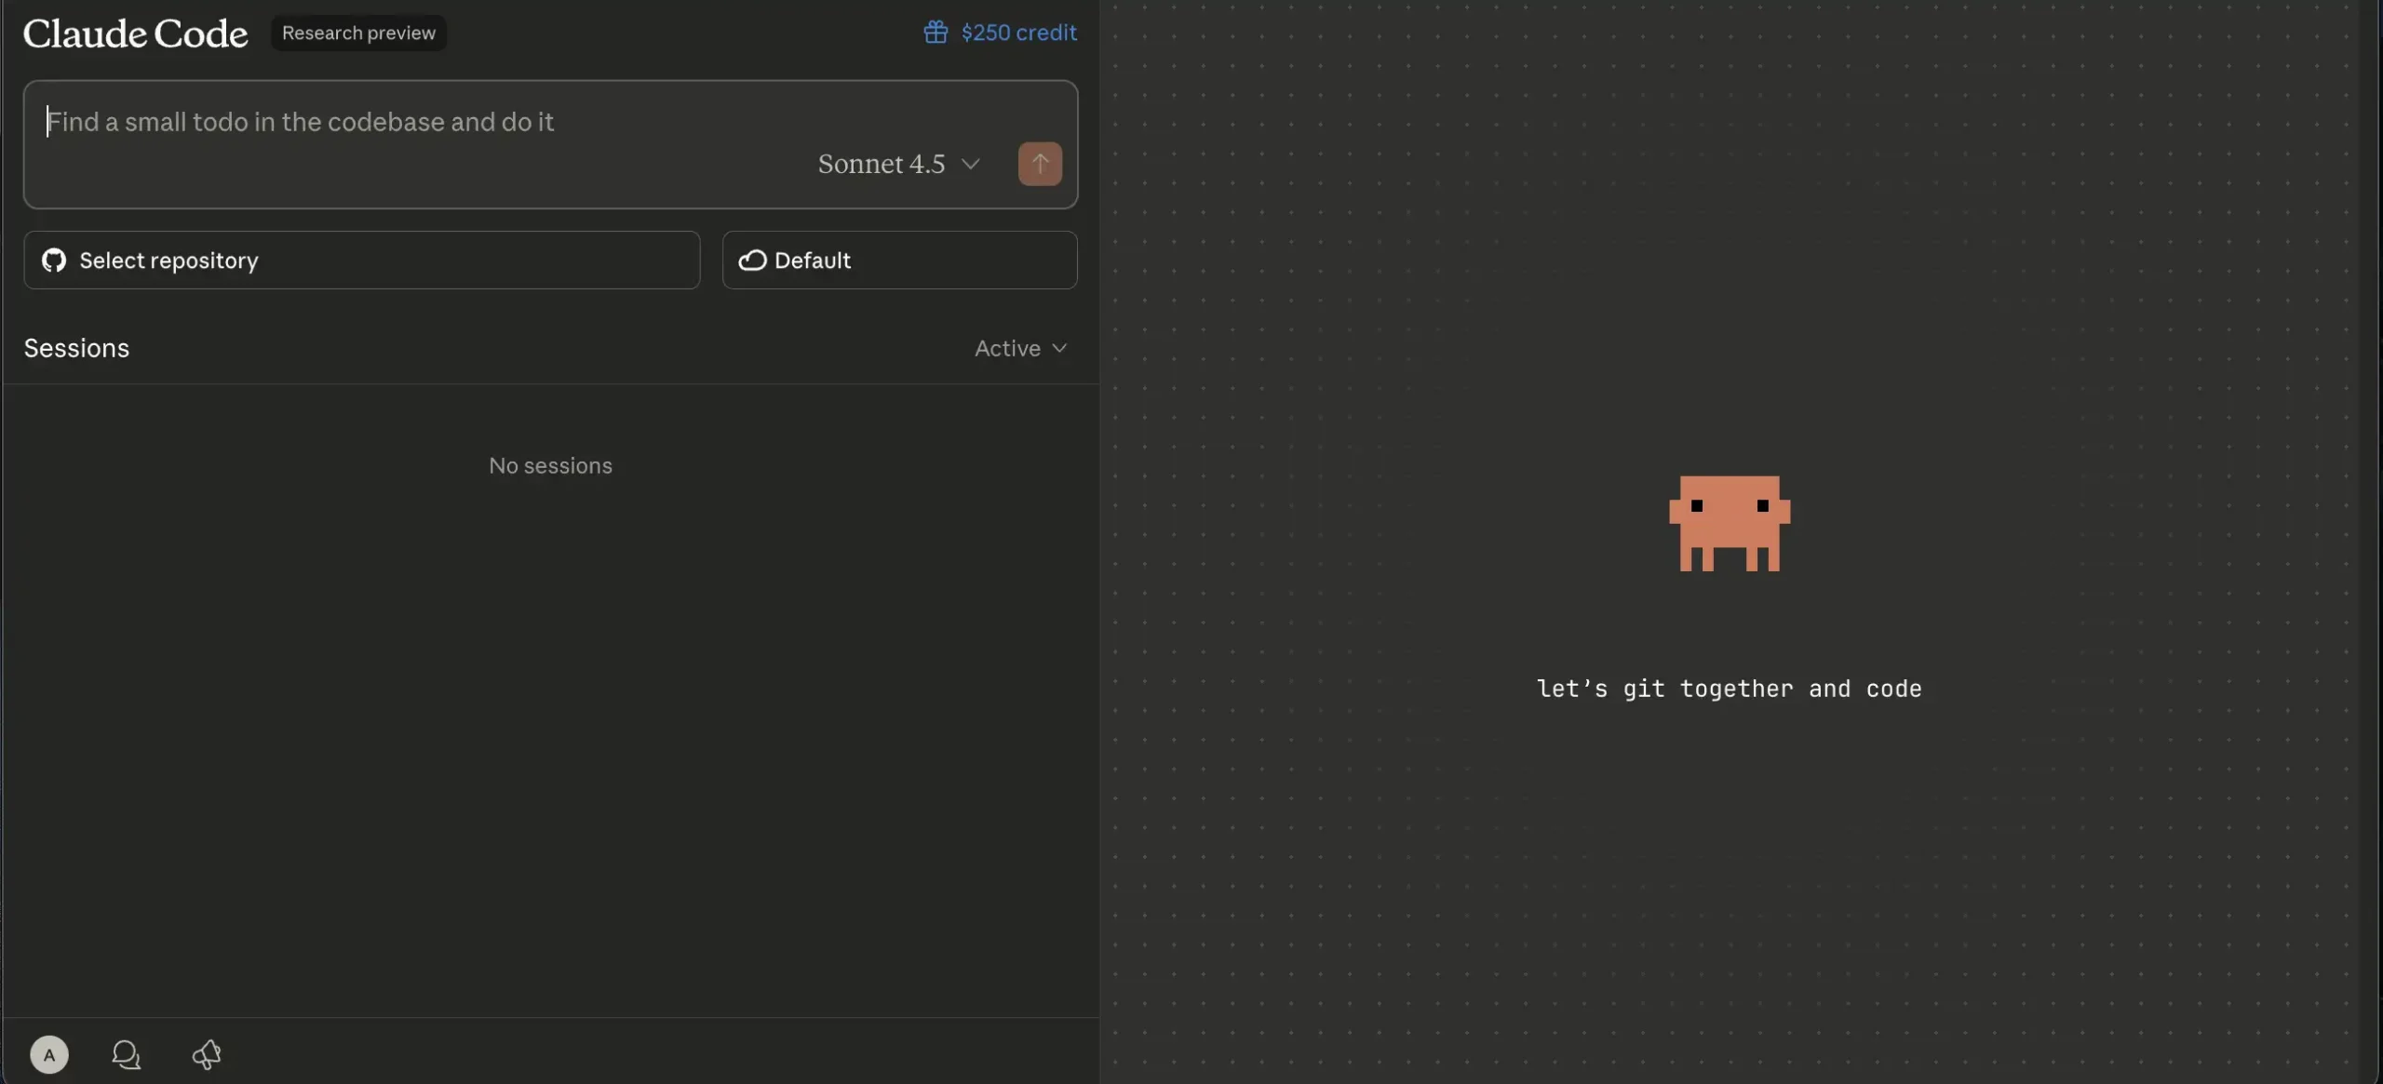Click the Research preview badge
Image resolution: width=2383 pixels, height=1084 pixels.
tap(358, 33)
